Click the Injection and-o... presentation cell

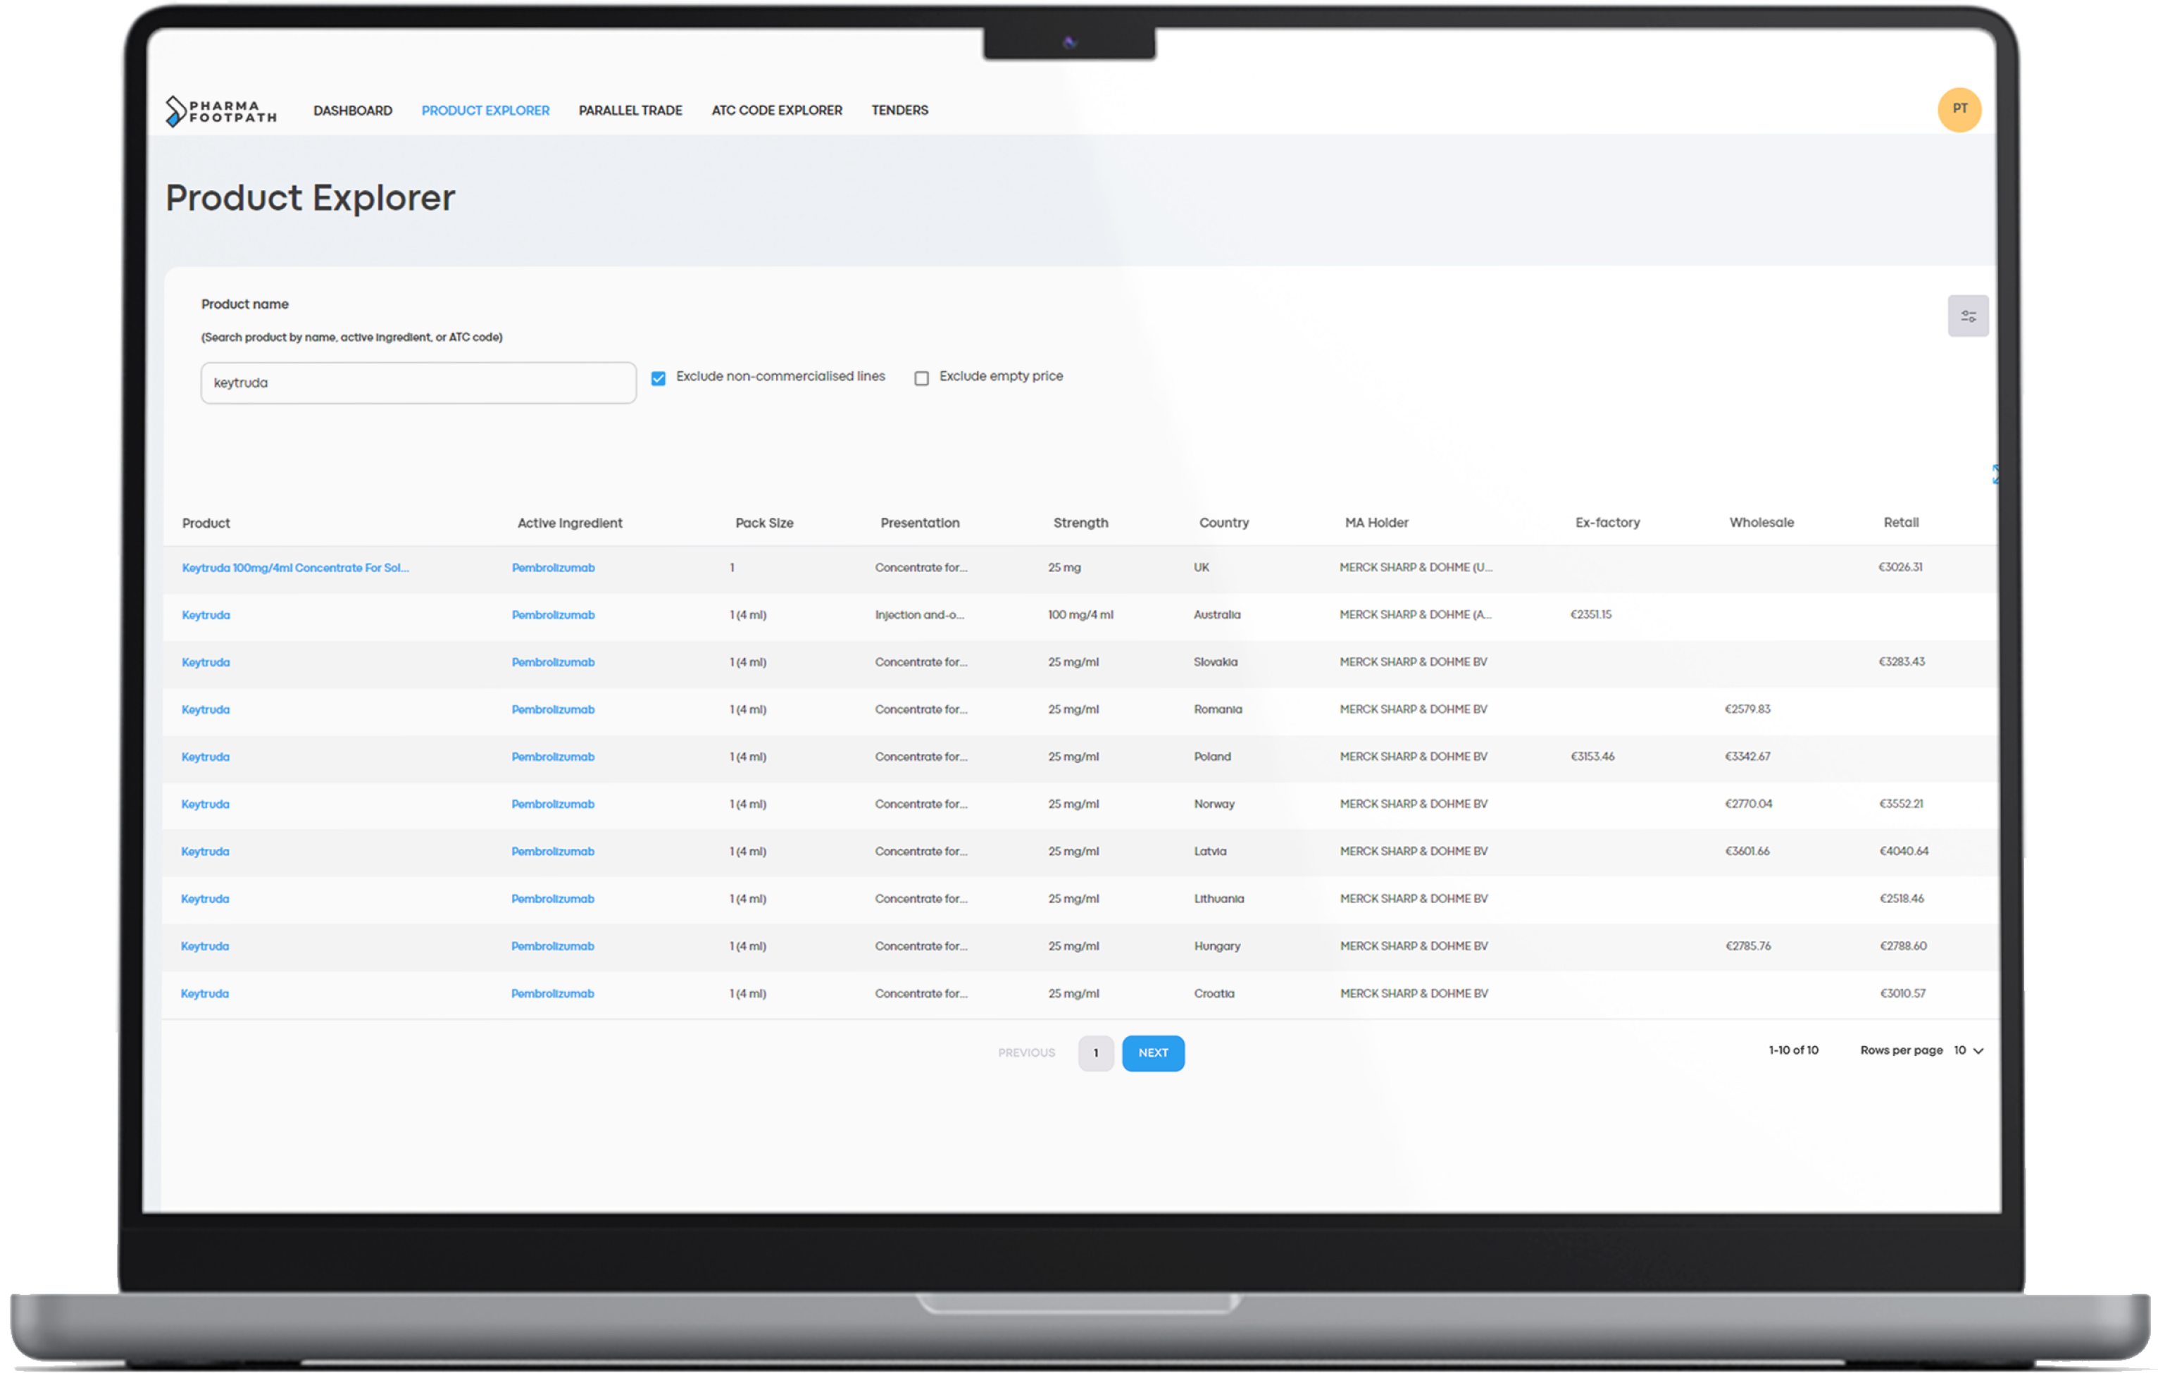click(920, 615)
